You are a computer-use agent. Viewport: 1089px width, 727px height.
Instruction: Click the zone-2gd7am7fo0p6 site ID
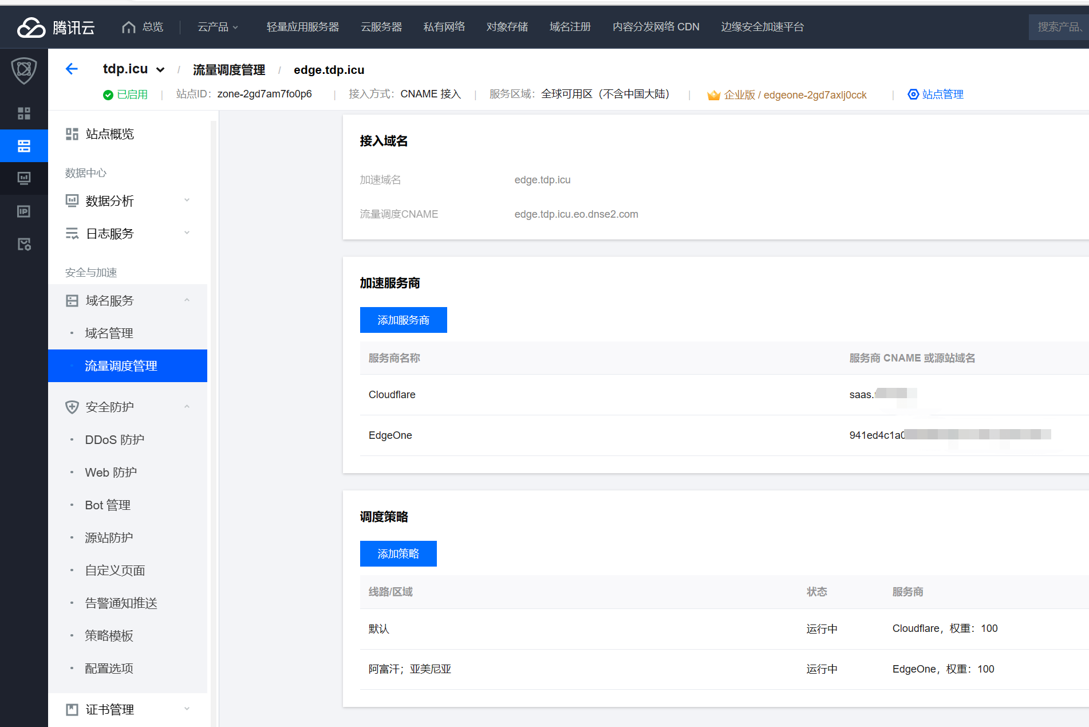tap(265, 94)
